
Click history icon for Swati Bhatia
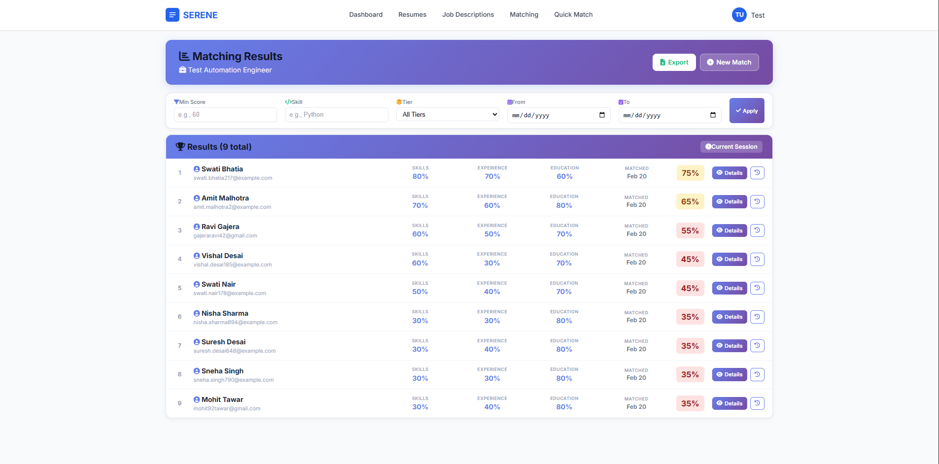pyautogui.click(x=757, y=173)
